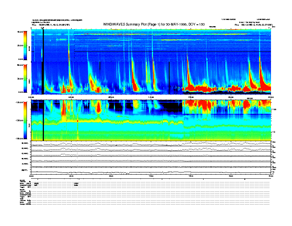Image resolution: width=292 pixels, height=226 pixels.
Task: Select the RAD1 color scale bar
Action: [x=25, y=78]
